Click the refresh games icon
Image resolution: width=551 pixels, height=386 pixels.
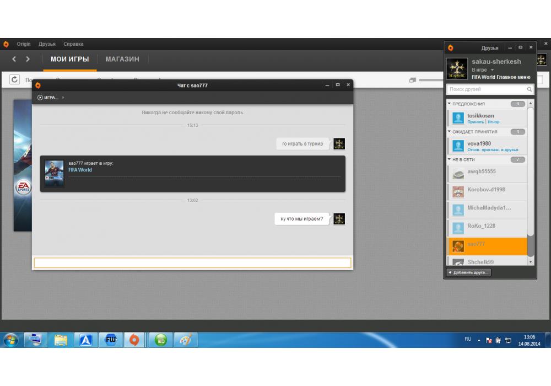pos(14,79)
